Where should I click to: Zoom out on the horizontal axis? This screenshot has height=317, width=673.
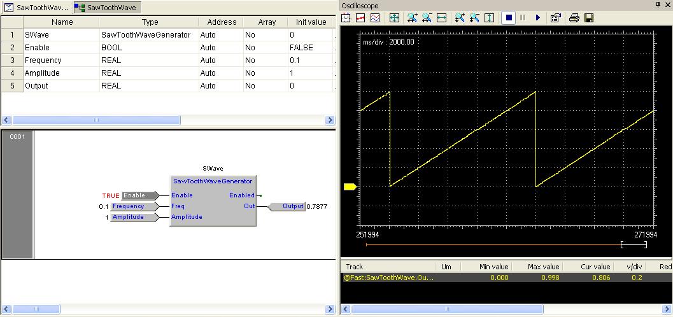pyautogui.click(x=427, y=18)
